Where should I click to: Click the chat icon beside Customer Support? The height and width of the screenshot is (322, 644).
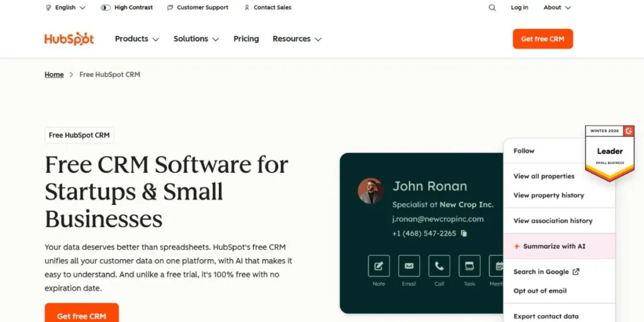click(x=170, y=8)
